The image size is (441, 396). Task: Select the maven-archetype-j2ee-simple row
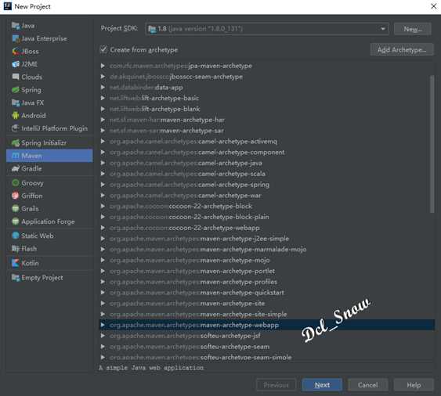click(x=267, y=239)
